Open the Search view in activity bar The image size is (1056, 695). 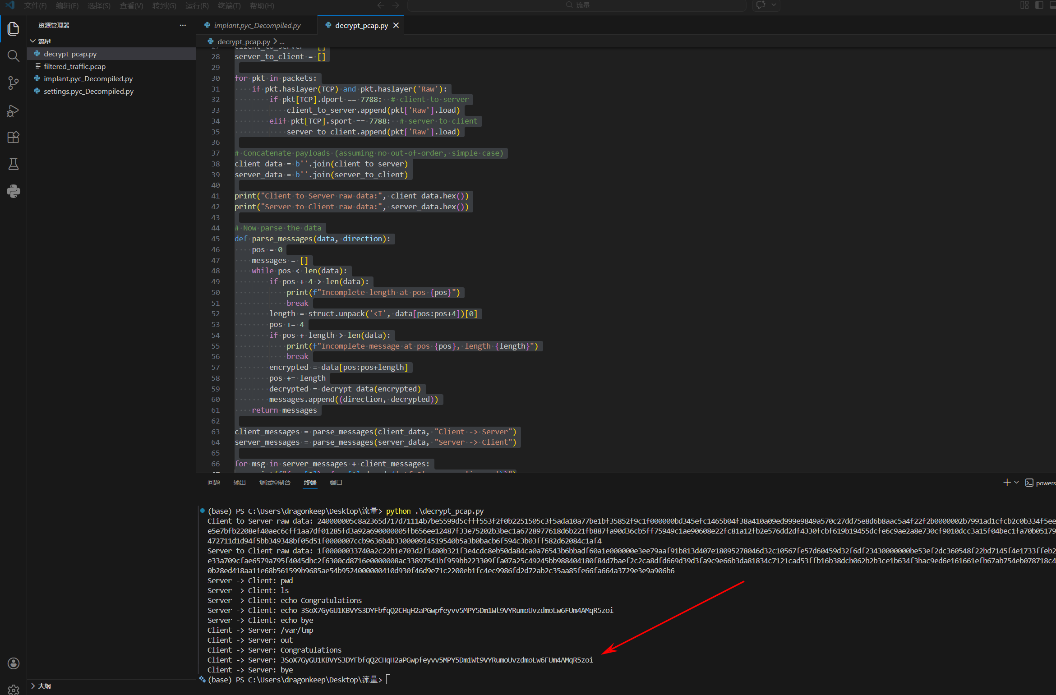coord(13,56)
